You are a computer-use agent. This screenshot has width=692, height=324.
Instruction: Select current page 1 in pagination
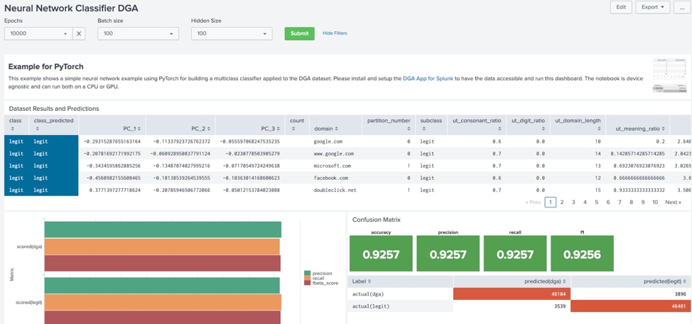click(551, 202)
